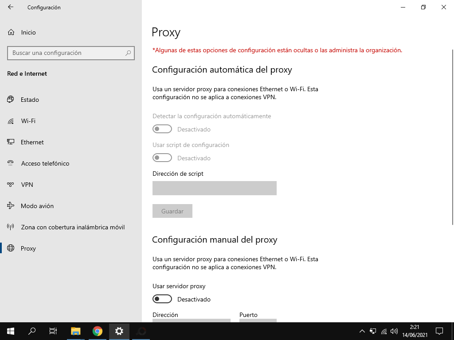Click the settings page vertical scrollbar
The image size is (454, 340).
(453, 137)
